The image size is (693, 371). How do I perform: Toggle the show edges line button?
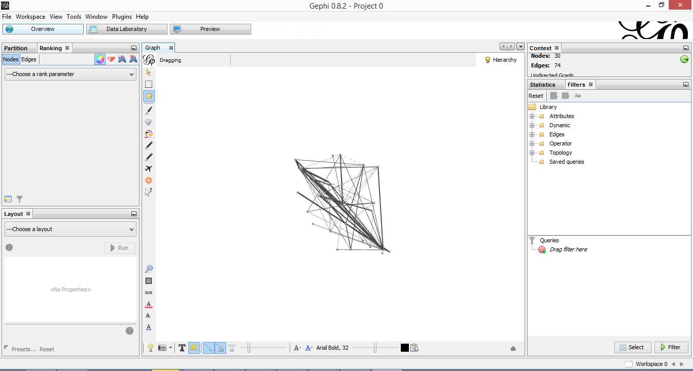[209, 348]
